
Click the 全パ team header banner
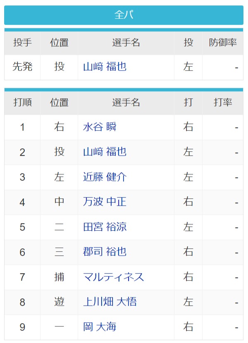point(124,15)
